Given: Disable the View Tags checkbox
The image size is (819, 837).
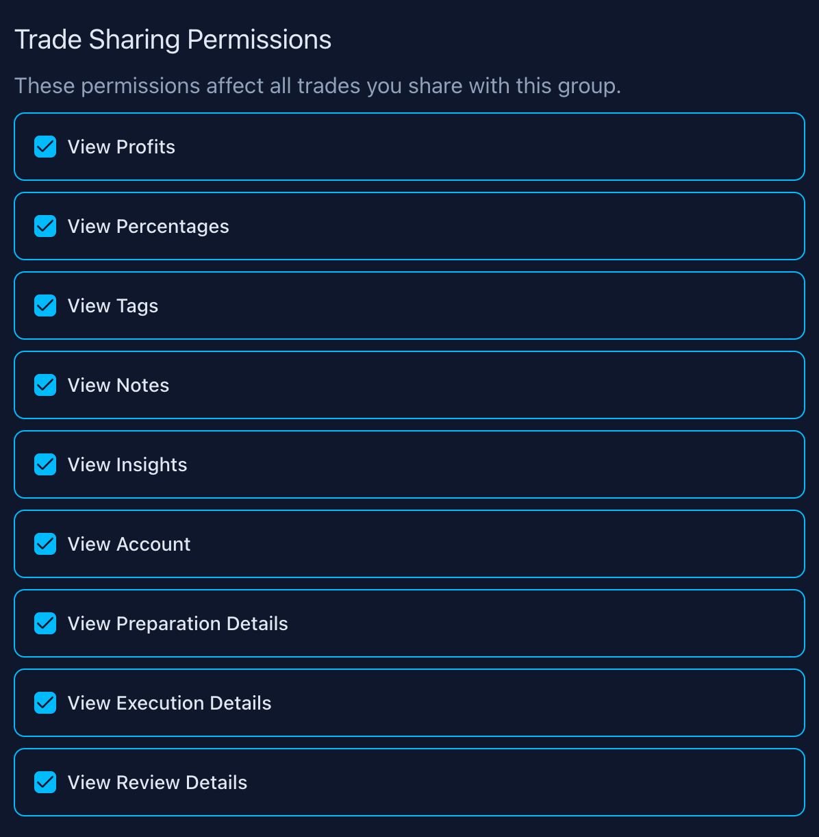Looking at the screenshot, I should pos(45,305).
